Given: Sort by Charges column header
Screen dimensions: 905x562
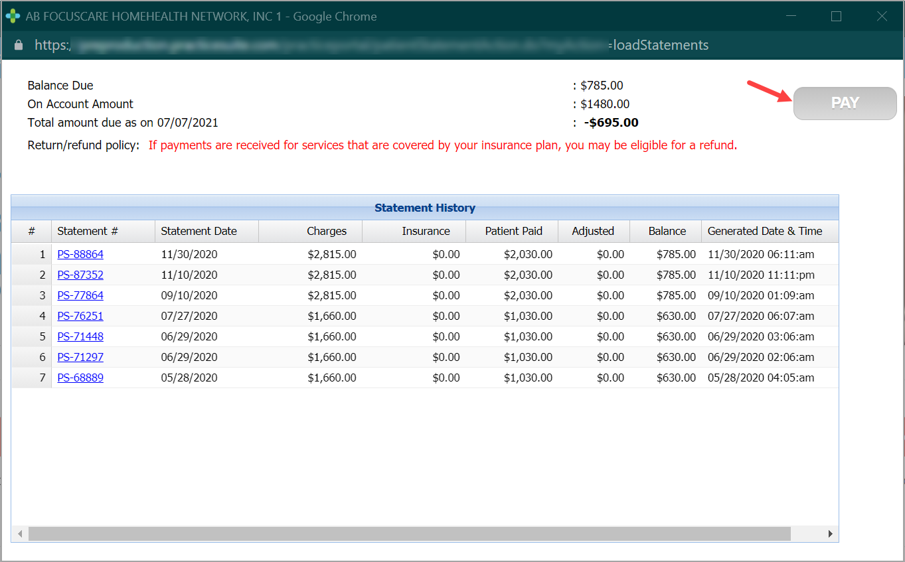Looking at the screenshot, I should pos(326,231).
